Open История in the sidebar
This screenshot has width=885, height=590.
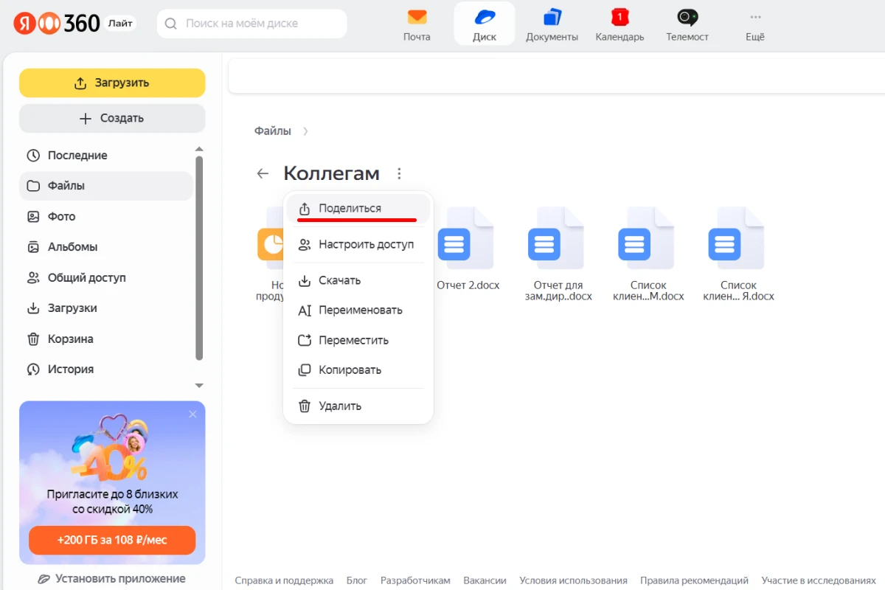[x=106, y=369]
